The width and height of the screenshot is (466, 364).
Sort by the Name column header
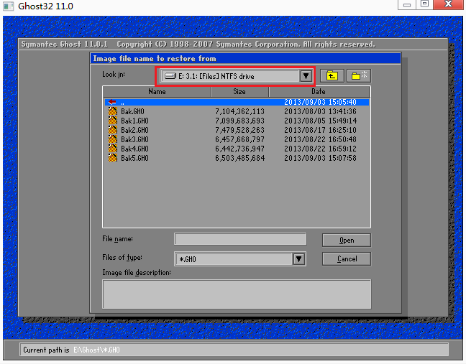pos(157,92)
